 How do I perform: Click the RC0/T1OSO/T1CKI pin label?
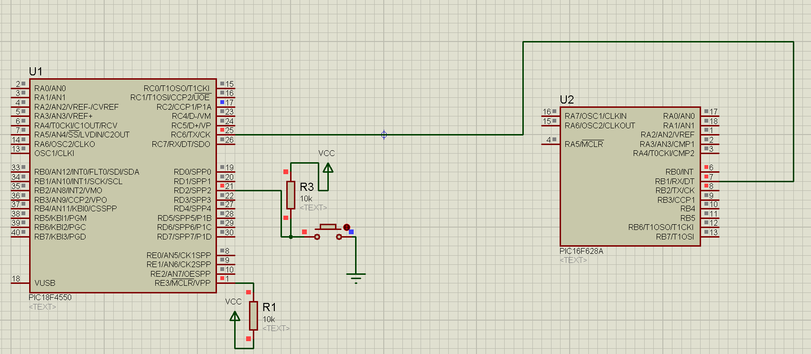tap(177, 88)
